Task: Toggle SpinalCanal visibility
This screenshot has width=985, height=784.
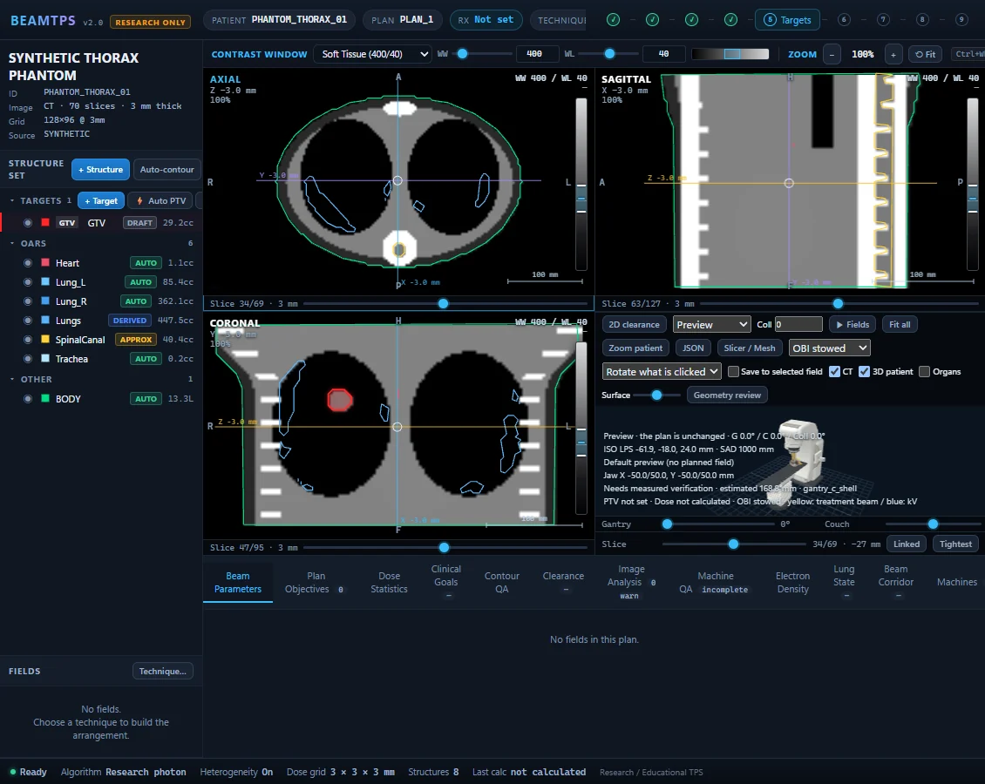Action: (28, 340)
